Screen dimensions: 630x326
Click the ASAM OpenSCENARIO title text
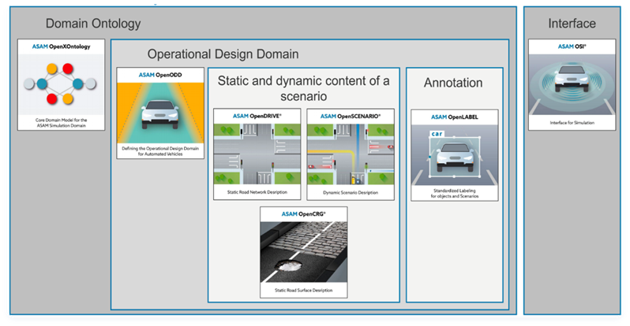[351, 117]
